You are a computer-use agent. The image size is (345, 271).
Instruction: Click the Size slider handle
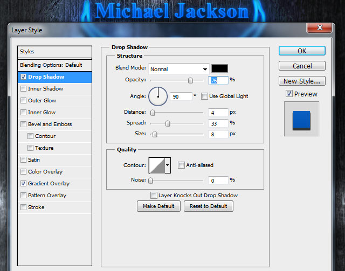tap(155, 134)
